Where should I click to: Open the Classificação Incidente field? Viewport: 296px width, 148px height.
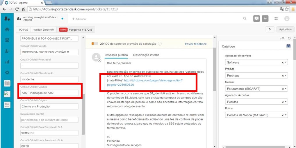click(49, 79)
